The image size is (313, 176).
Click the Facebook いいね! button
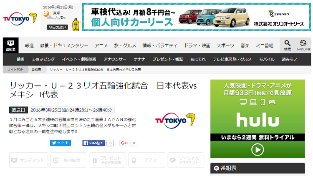pos(93,143)
